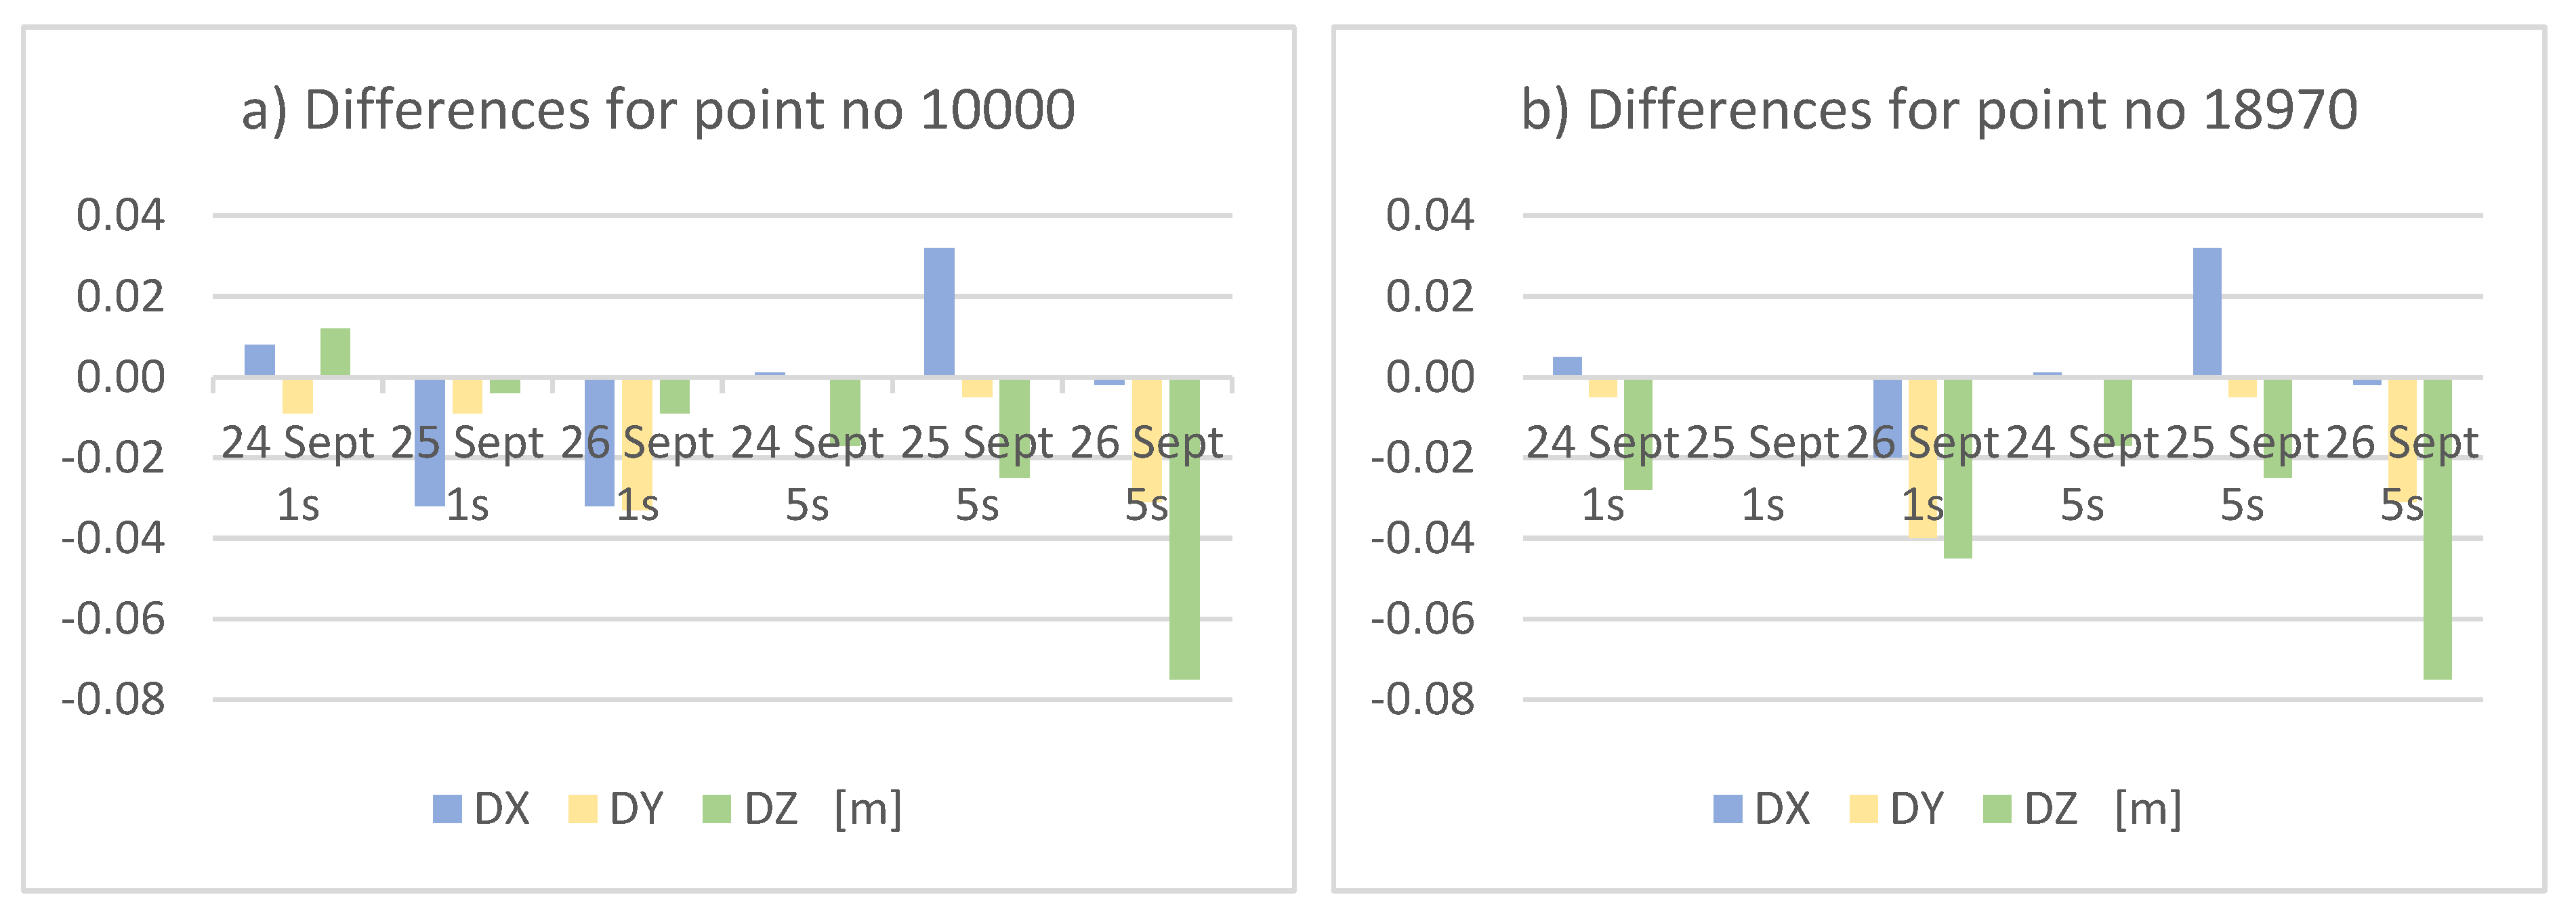Click longest green DZ bar in chart a
This screenshot has width=2576, height=920.
pos(1185,529)
